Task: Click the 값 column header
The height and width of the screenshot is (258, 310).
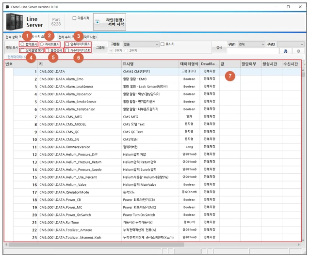Action: [x=230, y=64]
